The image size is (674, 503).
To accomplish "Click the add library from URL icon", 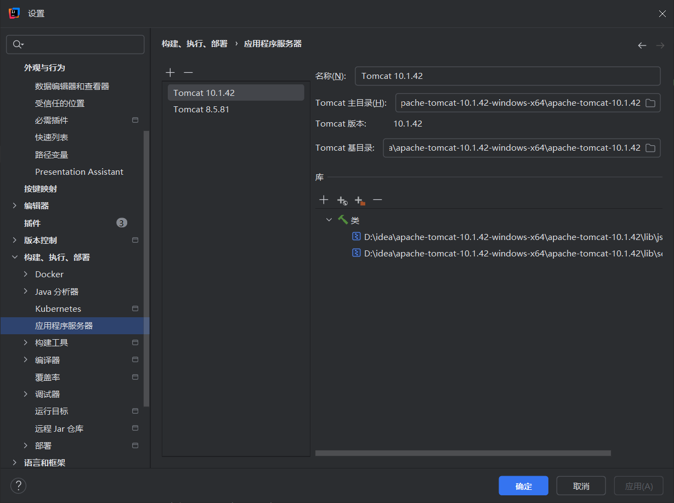I will 342,201.
